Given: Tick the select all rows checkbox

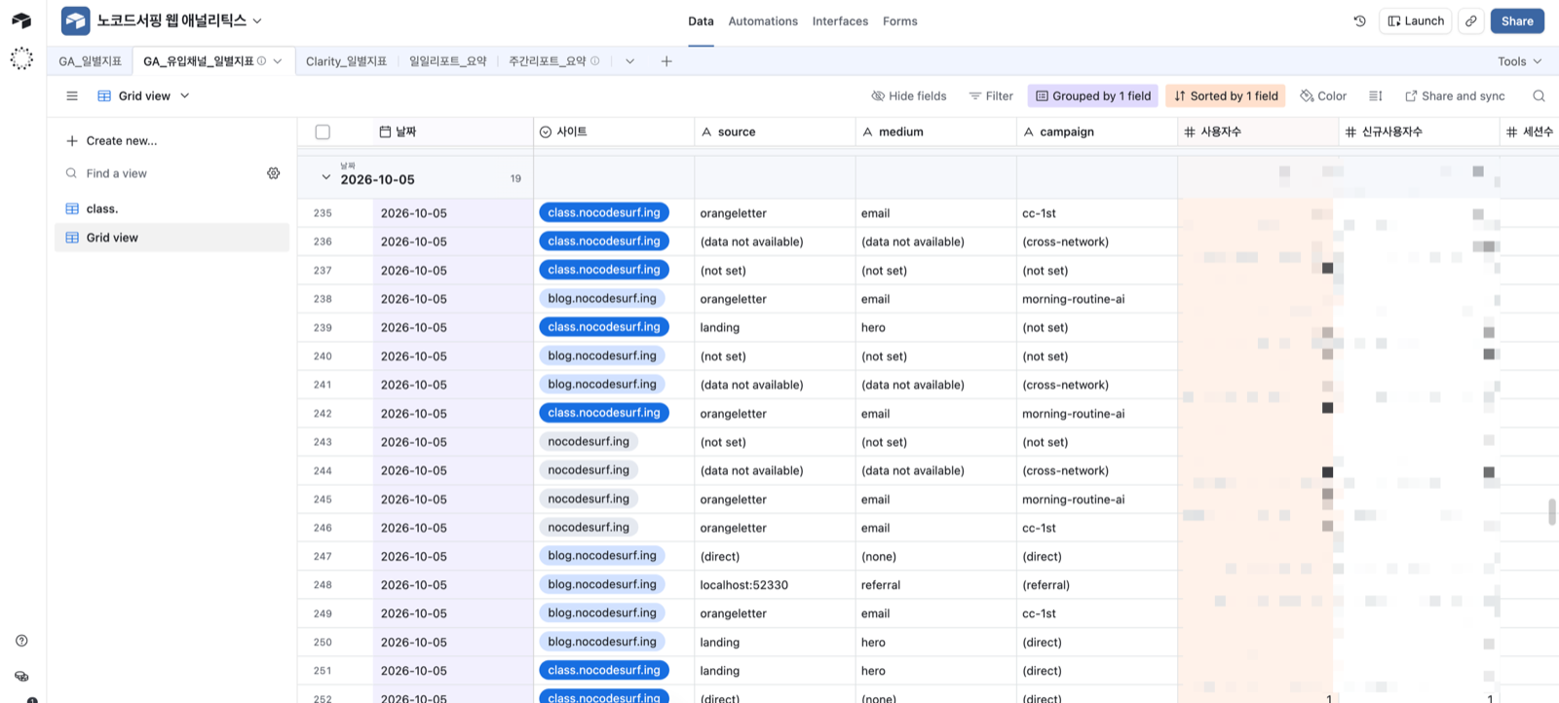Looking at the screenshot, I should (323, 131).
